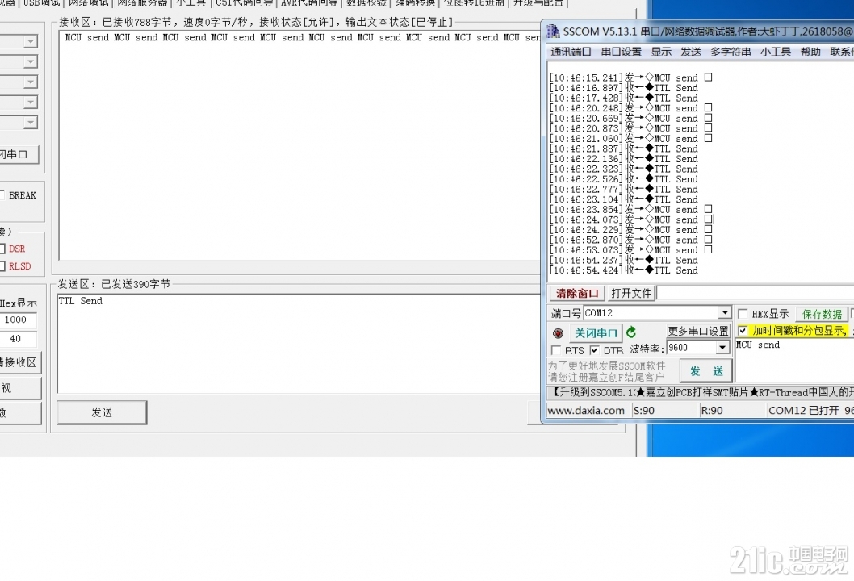
Task: Open the 波特率 9600 dropdown
Action: (x=722, y=348)
